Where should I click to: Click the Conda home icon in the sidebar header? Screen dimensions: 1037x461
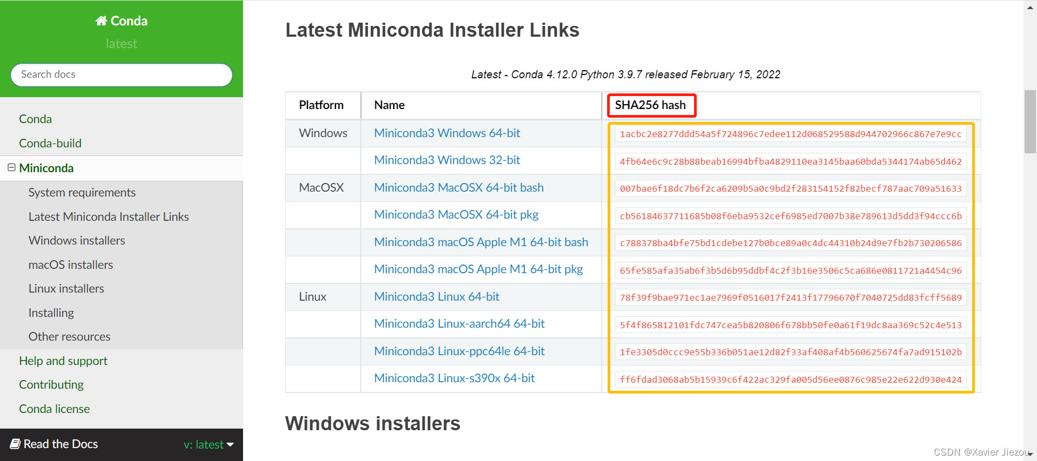[x=101, y=21]
